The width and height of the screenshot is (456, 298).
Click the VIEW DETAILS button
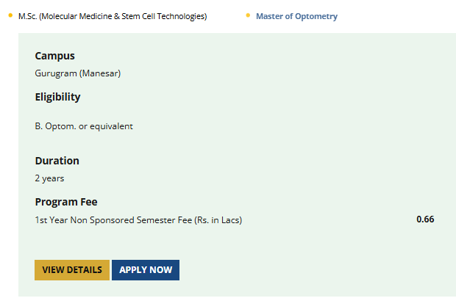[71, 270]
